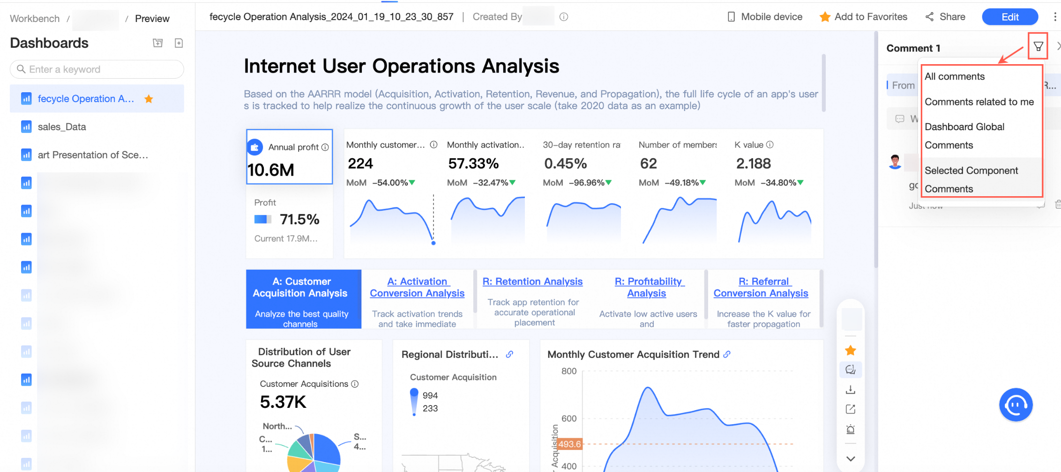Toggle the star on fecycle Operation dashboard
The width and height of the screenshot is (1061, 472).
click(x=149, y=99)
